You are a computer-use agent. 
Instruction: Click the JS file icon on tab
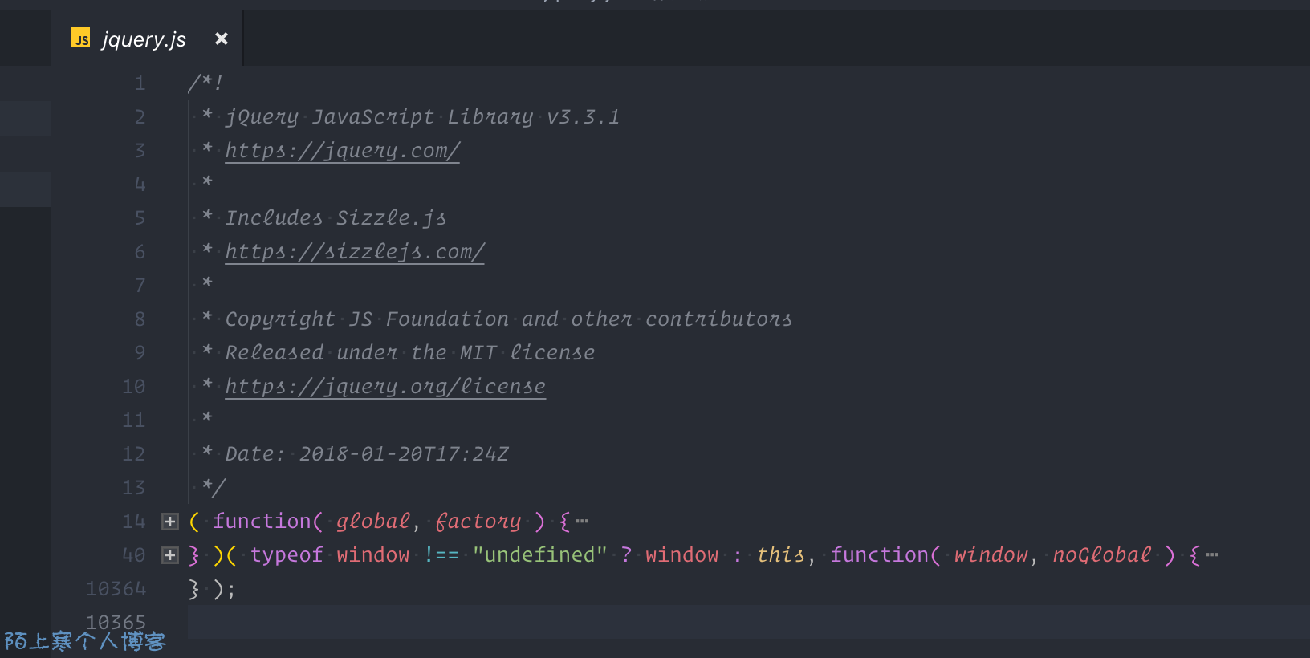80,38
